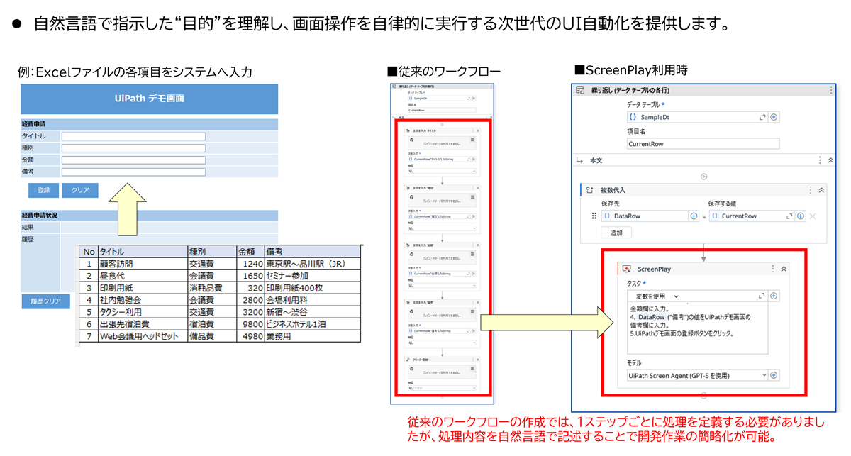Click the For Each Row activity icon in ScreenPlay panel
The height and width of the screenshot is (456, 851).
[x=580, y=91]
